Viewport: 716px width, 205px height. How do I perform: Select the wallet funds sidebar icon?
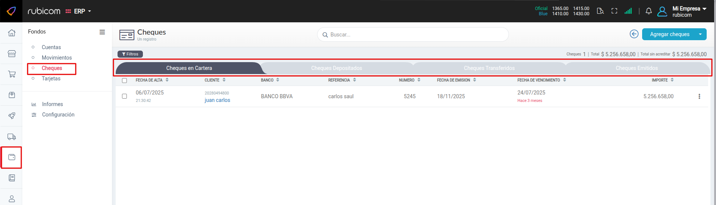[x=12, y=157]
